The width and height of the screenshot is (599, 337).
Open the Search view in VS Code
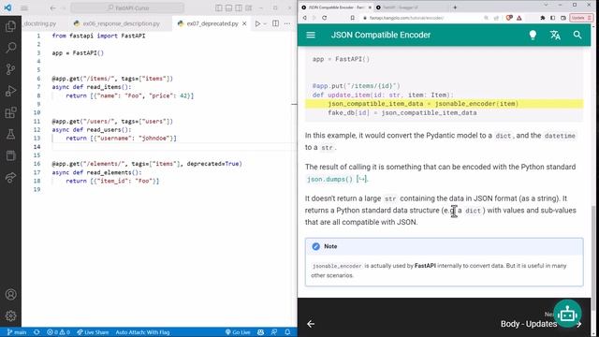10,48
